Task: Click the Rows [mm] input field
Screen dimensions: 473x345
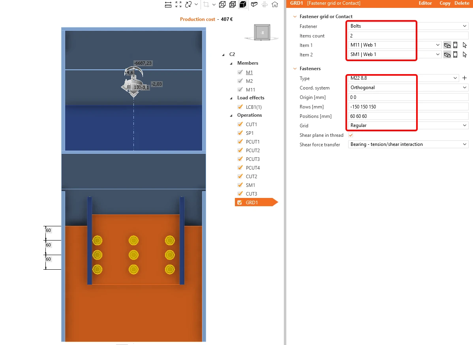Action: [x=408, y=107]
